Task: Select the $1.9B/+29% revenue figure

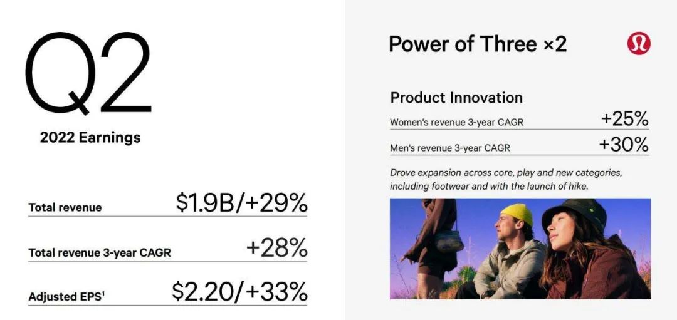Action: tap(241, 203)
